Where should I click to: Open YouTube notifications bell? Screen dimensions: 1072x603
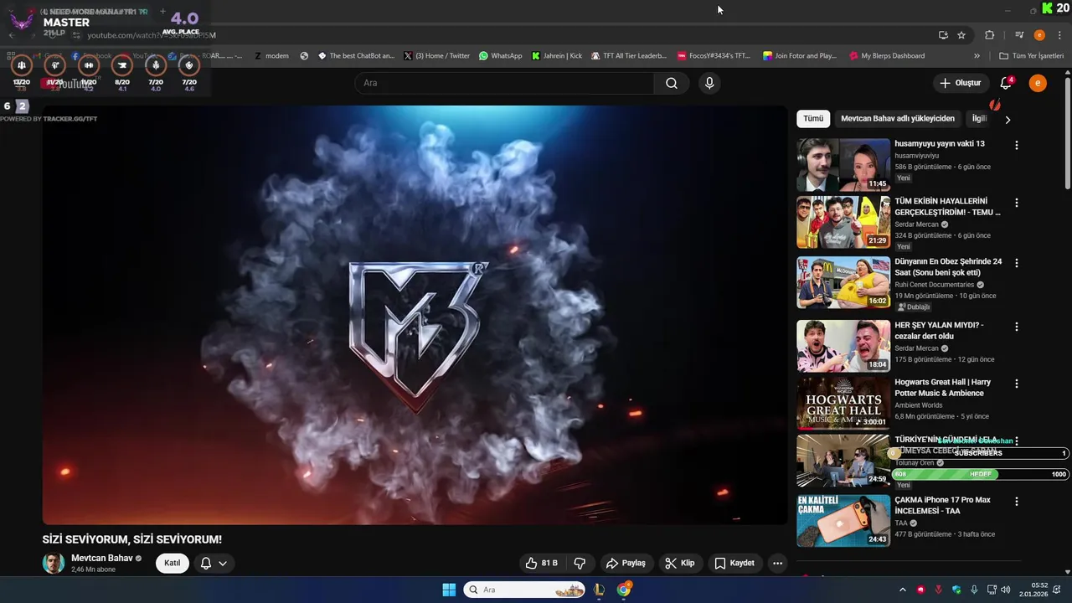pos(1006,83)
